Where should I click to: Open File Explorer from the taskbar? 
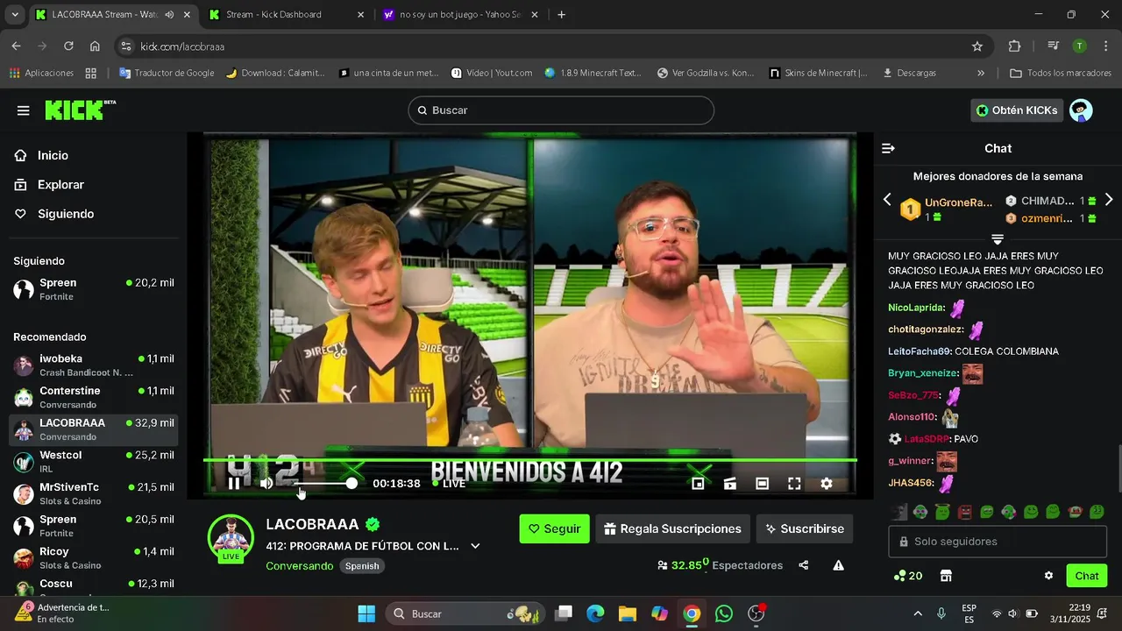click(627, 613)
